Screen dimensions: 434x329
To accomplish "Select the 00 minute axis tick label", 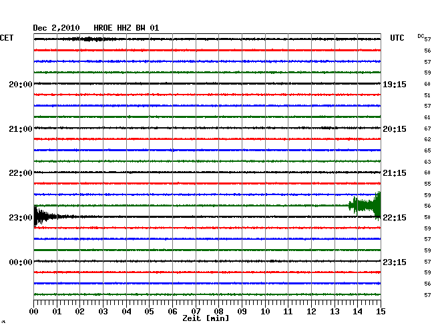I will [x=34, y=312].
